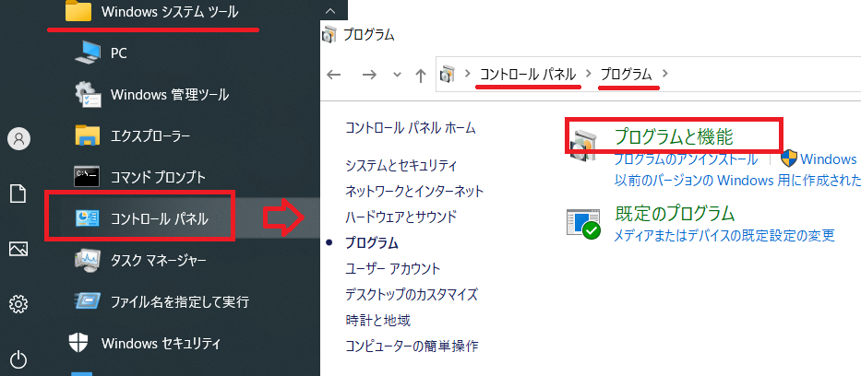Open 時計と地域 category
The height and width of the screenshot is (376, 861).
click(x=377, y=320)
